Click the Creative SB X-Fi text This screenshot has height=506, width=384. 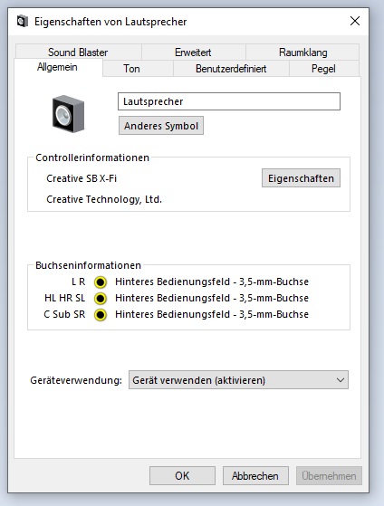click(x=82, y=178)
